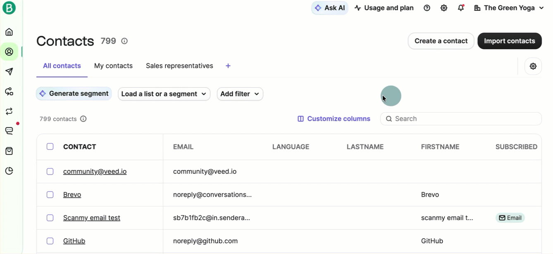Image resolution: width=553 pixels, height=254 pixels.
Task: Select the Contacts icon in the sidebar
Action: pyautogui.click(x=9, y=52)
